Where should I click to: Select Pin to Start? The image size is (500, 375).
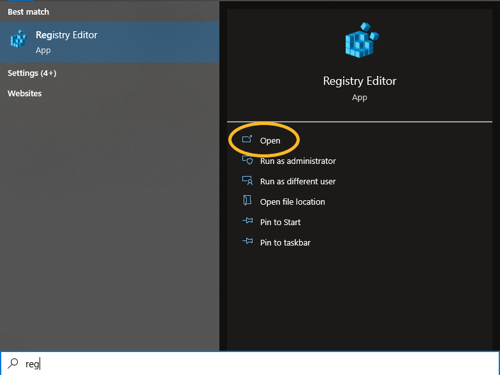(x=281, y=222)
